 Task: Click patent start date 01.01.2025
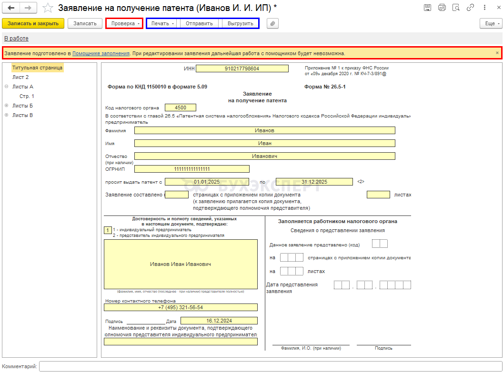click(x=207, y=182)
